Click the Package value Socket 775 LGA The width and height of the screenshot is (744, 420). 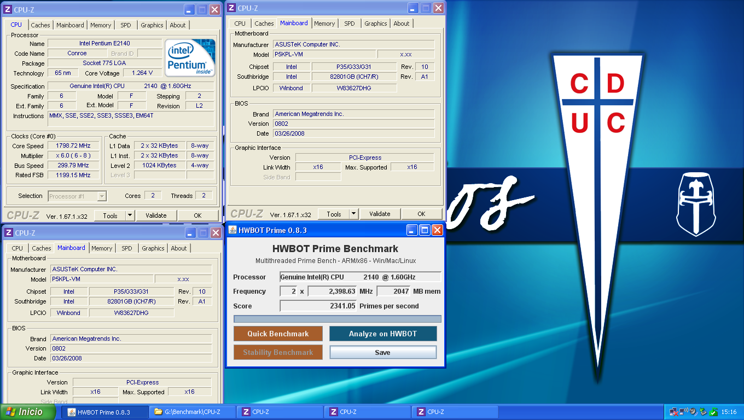pos(104,63)
